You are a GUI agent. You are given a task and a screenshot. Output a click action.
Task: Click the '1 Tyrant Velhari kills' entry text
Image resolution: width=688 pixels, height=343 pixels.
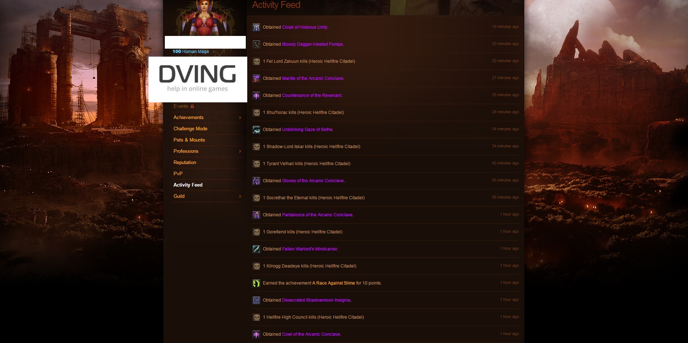coord(306,164)
